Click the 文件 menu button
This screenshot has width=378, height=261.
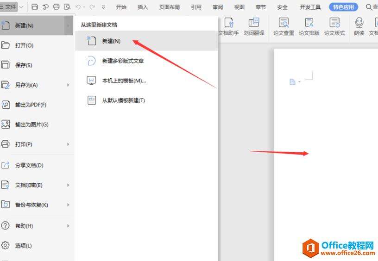[8, 7]
